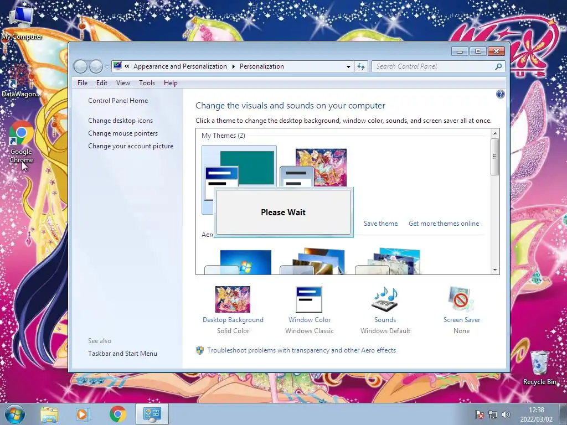Click the theme list scroll up arrow
The height and width of the screenshot is (425, 567).
point(495,133)
